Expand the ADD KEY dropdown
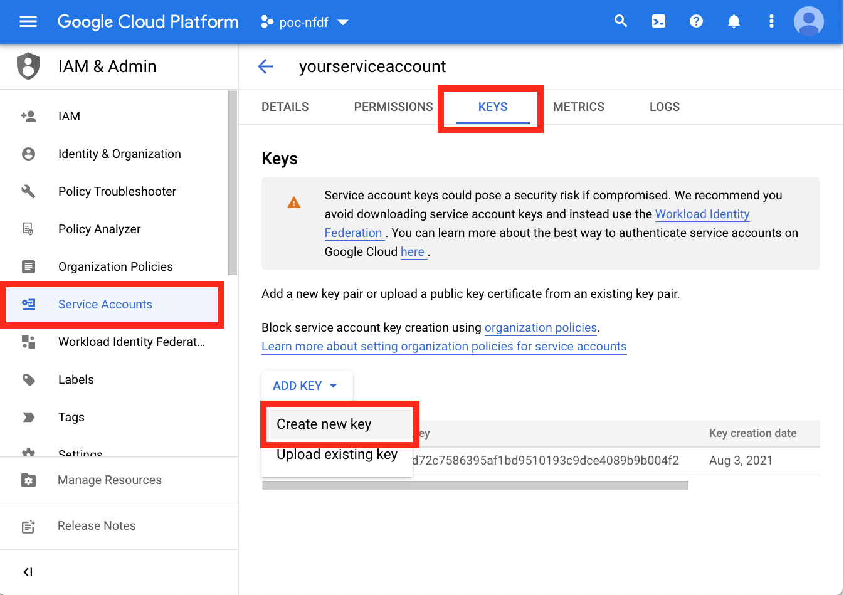The image size is (844, 595). point(307,386)
